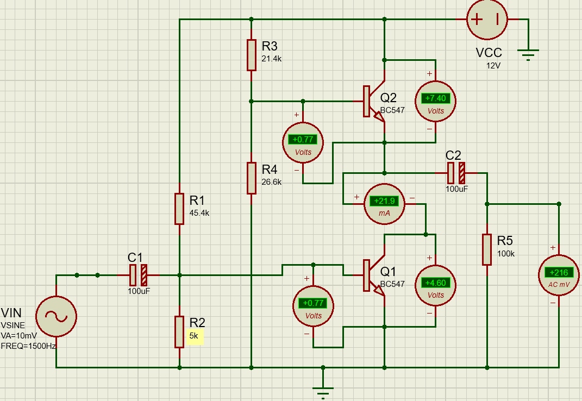
Task: Click the ground symbol next to VCC
Action: 528,54
